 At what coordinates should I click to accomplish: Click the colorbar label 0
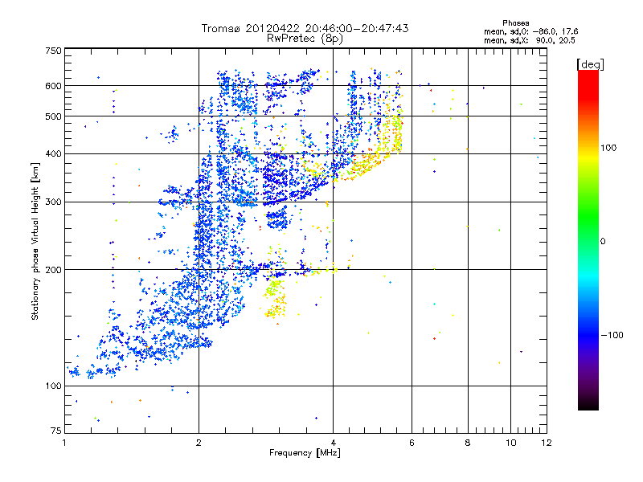point(603,242)
